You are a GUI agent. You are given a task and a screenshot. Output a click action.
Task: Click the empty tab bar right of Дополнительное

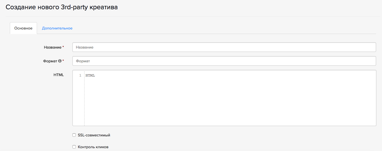tap(225, 28)
